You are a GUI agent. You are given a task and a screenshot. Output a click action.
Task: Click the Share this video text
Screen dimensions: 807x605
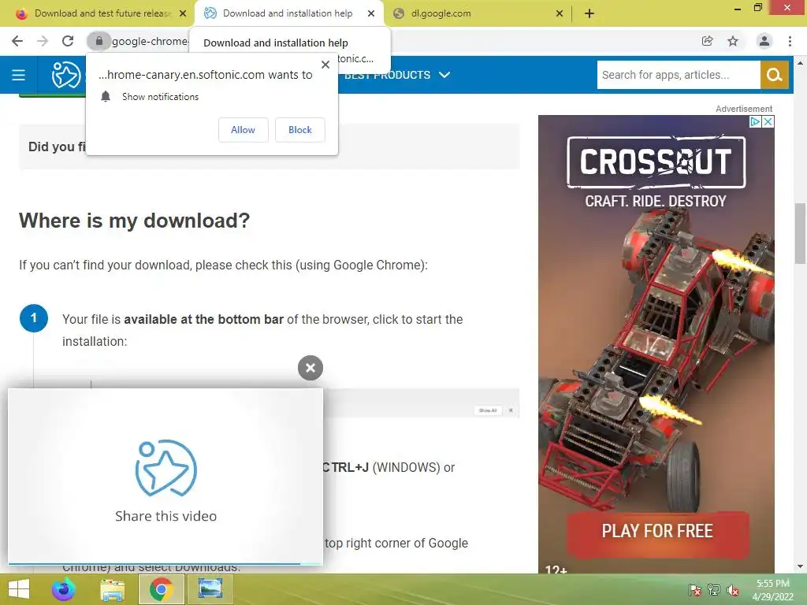coord(165,516)
